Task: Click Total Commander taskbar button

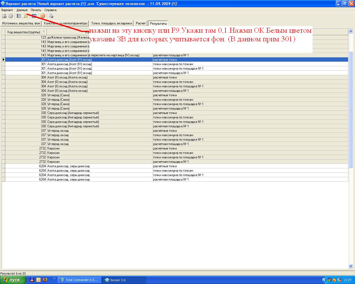Action: [x=79, y=280]
